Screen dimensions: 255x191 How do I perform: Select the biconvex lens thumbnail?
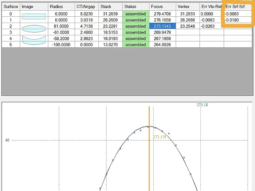[x=34, y=29]
